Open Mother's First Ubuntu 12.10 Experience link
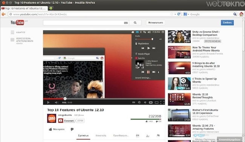The width and height of the screenshot is (245, 142). click(x=205, y=111)
